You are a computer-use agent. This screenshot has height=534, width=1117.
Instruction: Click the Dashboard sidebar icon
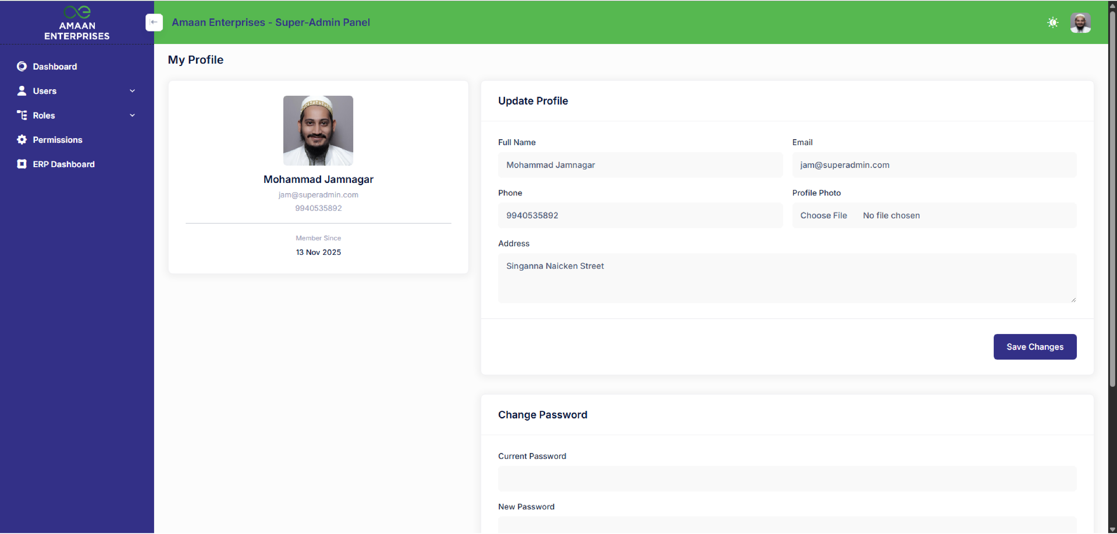(x=22, y=66)
